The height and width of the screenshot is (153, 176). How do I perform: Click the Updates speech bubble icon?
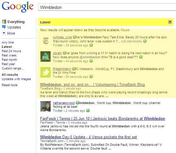pyautogui.click(x=4, y=27)
